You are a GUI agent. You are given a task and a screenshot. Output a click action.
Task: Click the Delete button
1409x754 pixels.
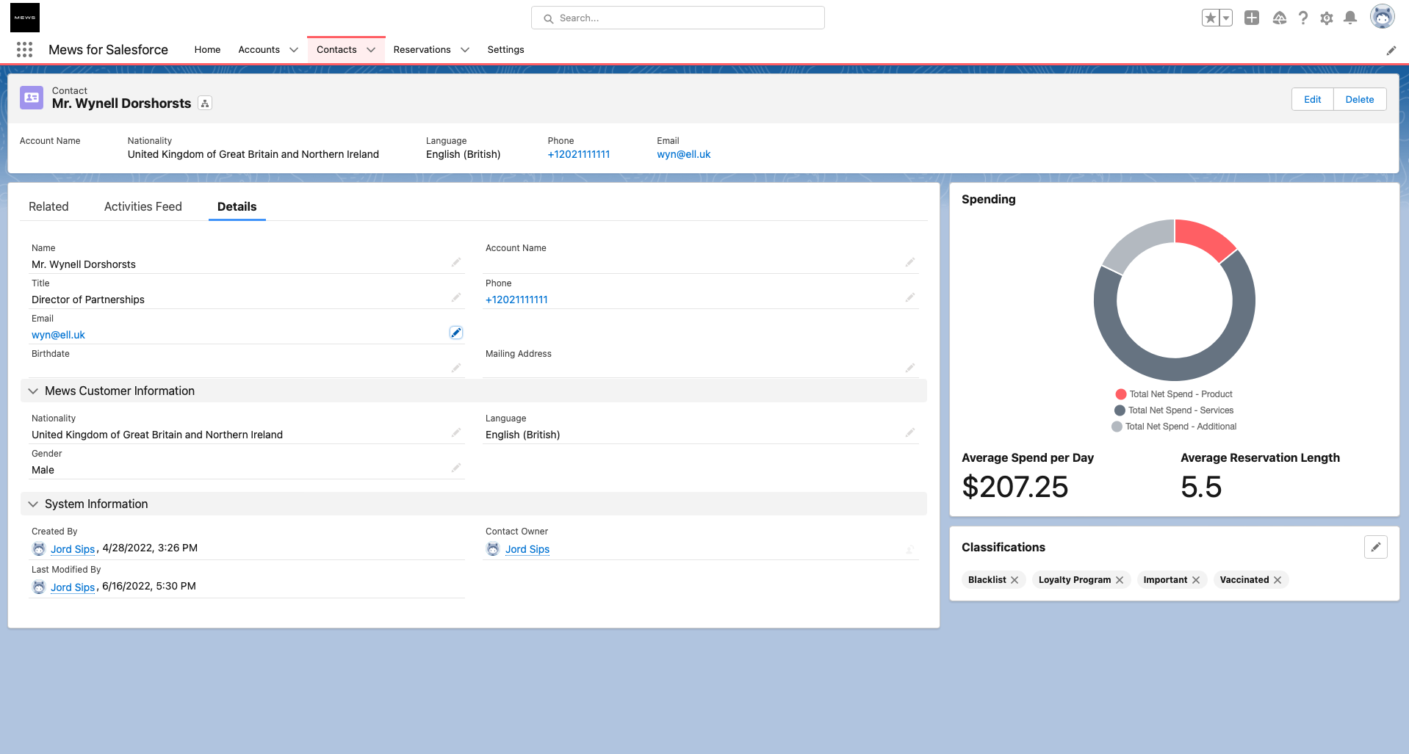point(1360,100)
